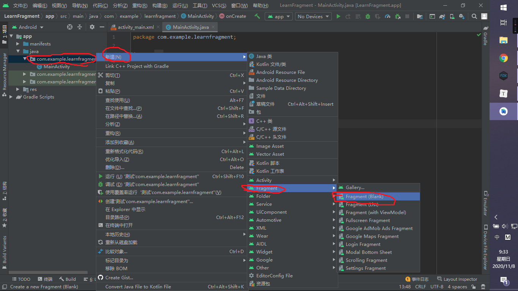The image size is (518, 291).
Task: Open the Profiler speedometer icon
Action: coord(388,16)
